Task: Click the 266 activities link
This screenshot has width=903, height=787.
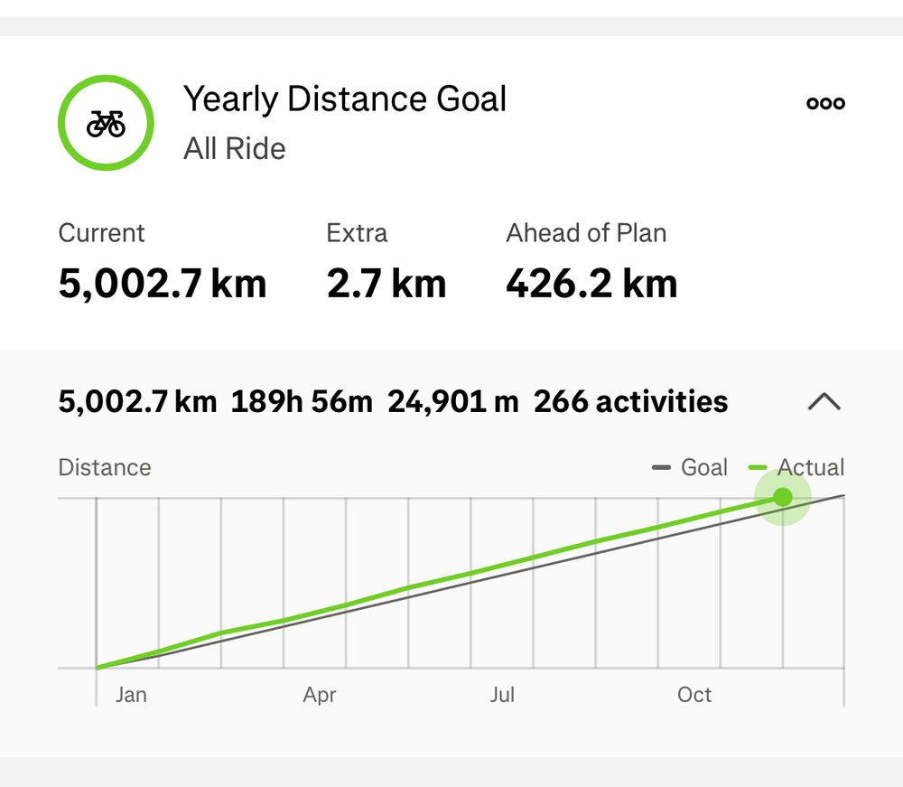Action: tap(630, 401)
